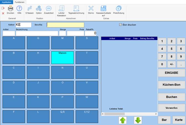Click right arrow of the list's horizontal scrollbar
Screen dimensions: 186x125
tap(156, 114)
